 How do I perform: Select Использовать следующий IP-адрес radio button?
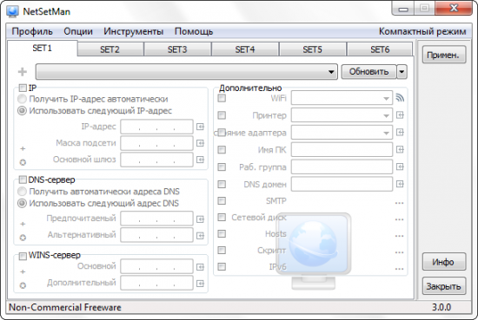pyautogui.click(x=22, y=110)
